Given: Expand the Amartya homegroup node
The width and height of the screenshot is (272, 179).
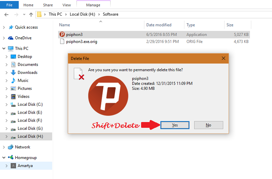Looking at the screenshot, I should click(6, 166).
